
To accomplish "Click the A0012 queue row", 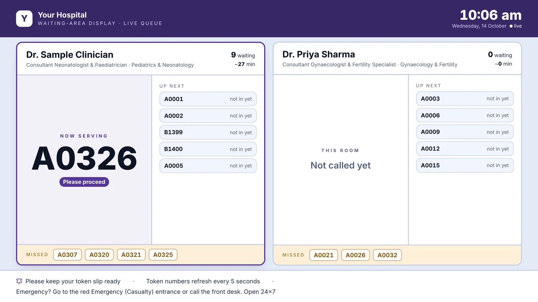I will tap(465, 149).
